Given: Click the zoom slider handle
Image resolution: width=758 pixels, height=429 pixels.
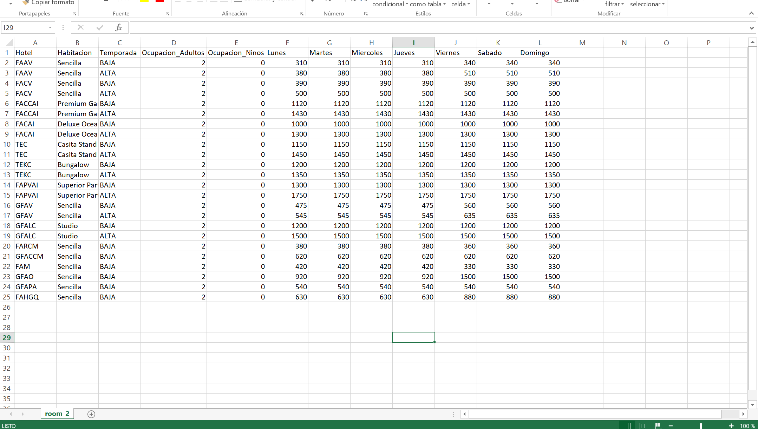Looking at the screenshot, I should tap(700, 425).
